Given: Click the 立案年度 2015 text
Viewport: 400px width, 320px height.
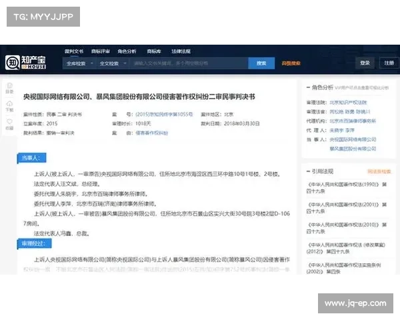Looking at the screenshot, I should [x=41, y=124].
